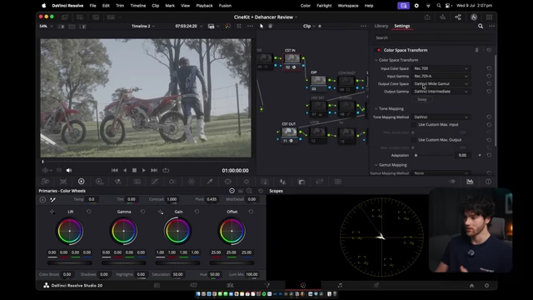This screenshot has width=533, height=300.
Task: Open Project Settings gear icon
Action: (486, 285)
